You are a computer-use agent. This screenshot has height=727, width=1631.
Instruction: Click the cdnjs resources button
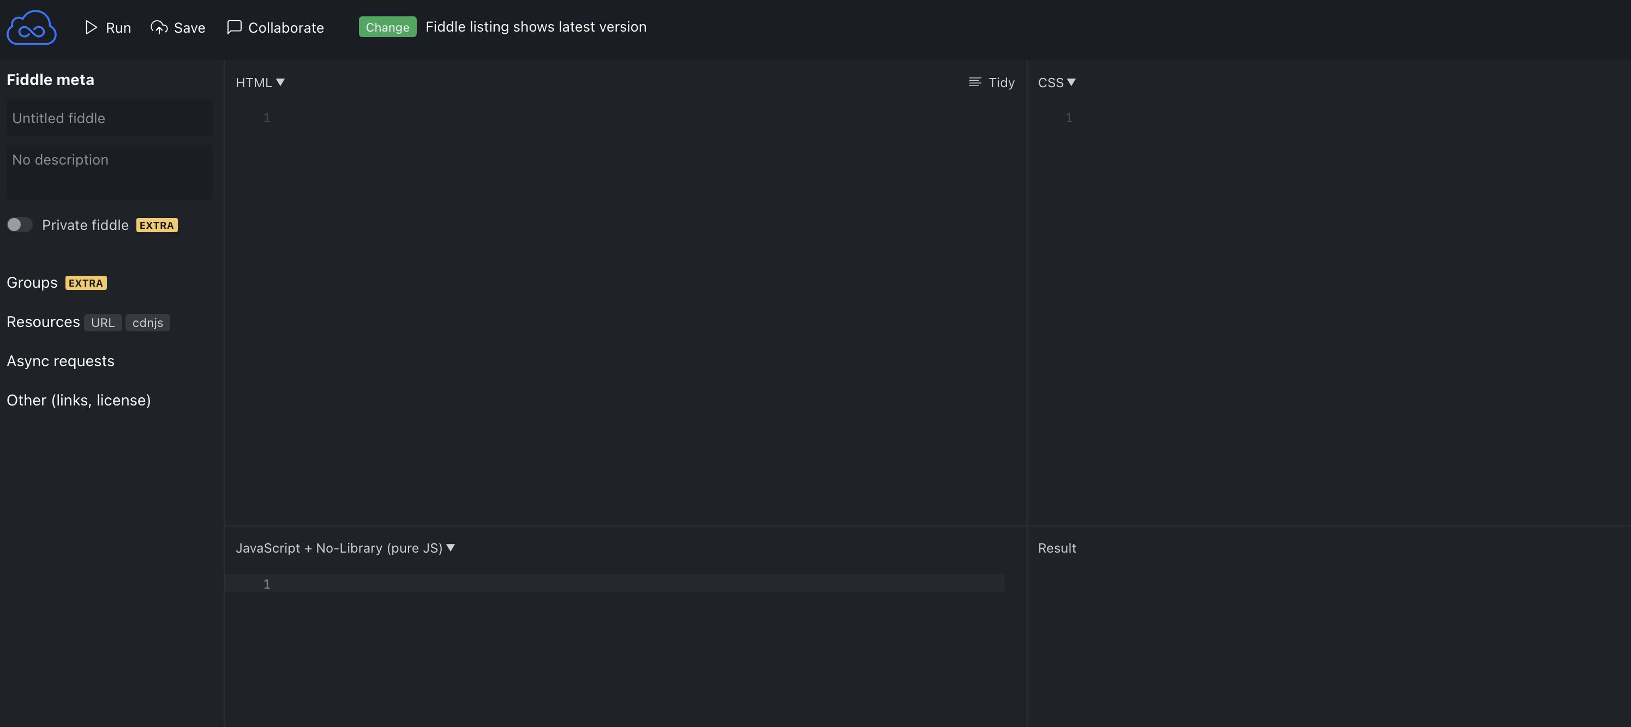pyautogui.click(x=147, y=323)
